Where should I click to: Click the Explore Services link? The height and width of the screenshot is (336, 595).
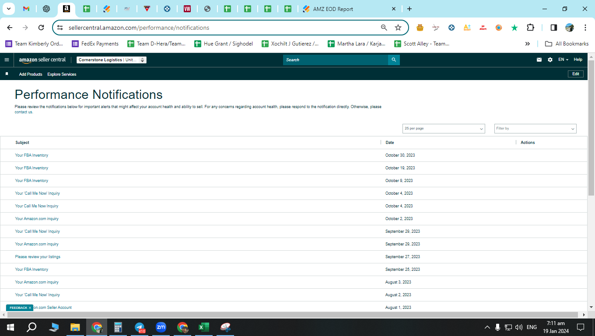pos(62,74)
